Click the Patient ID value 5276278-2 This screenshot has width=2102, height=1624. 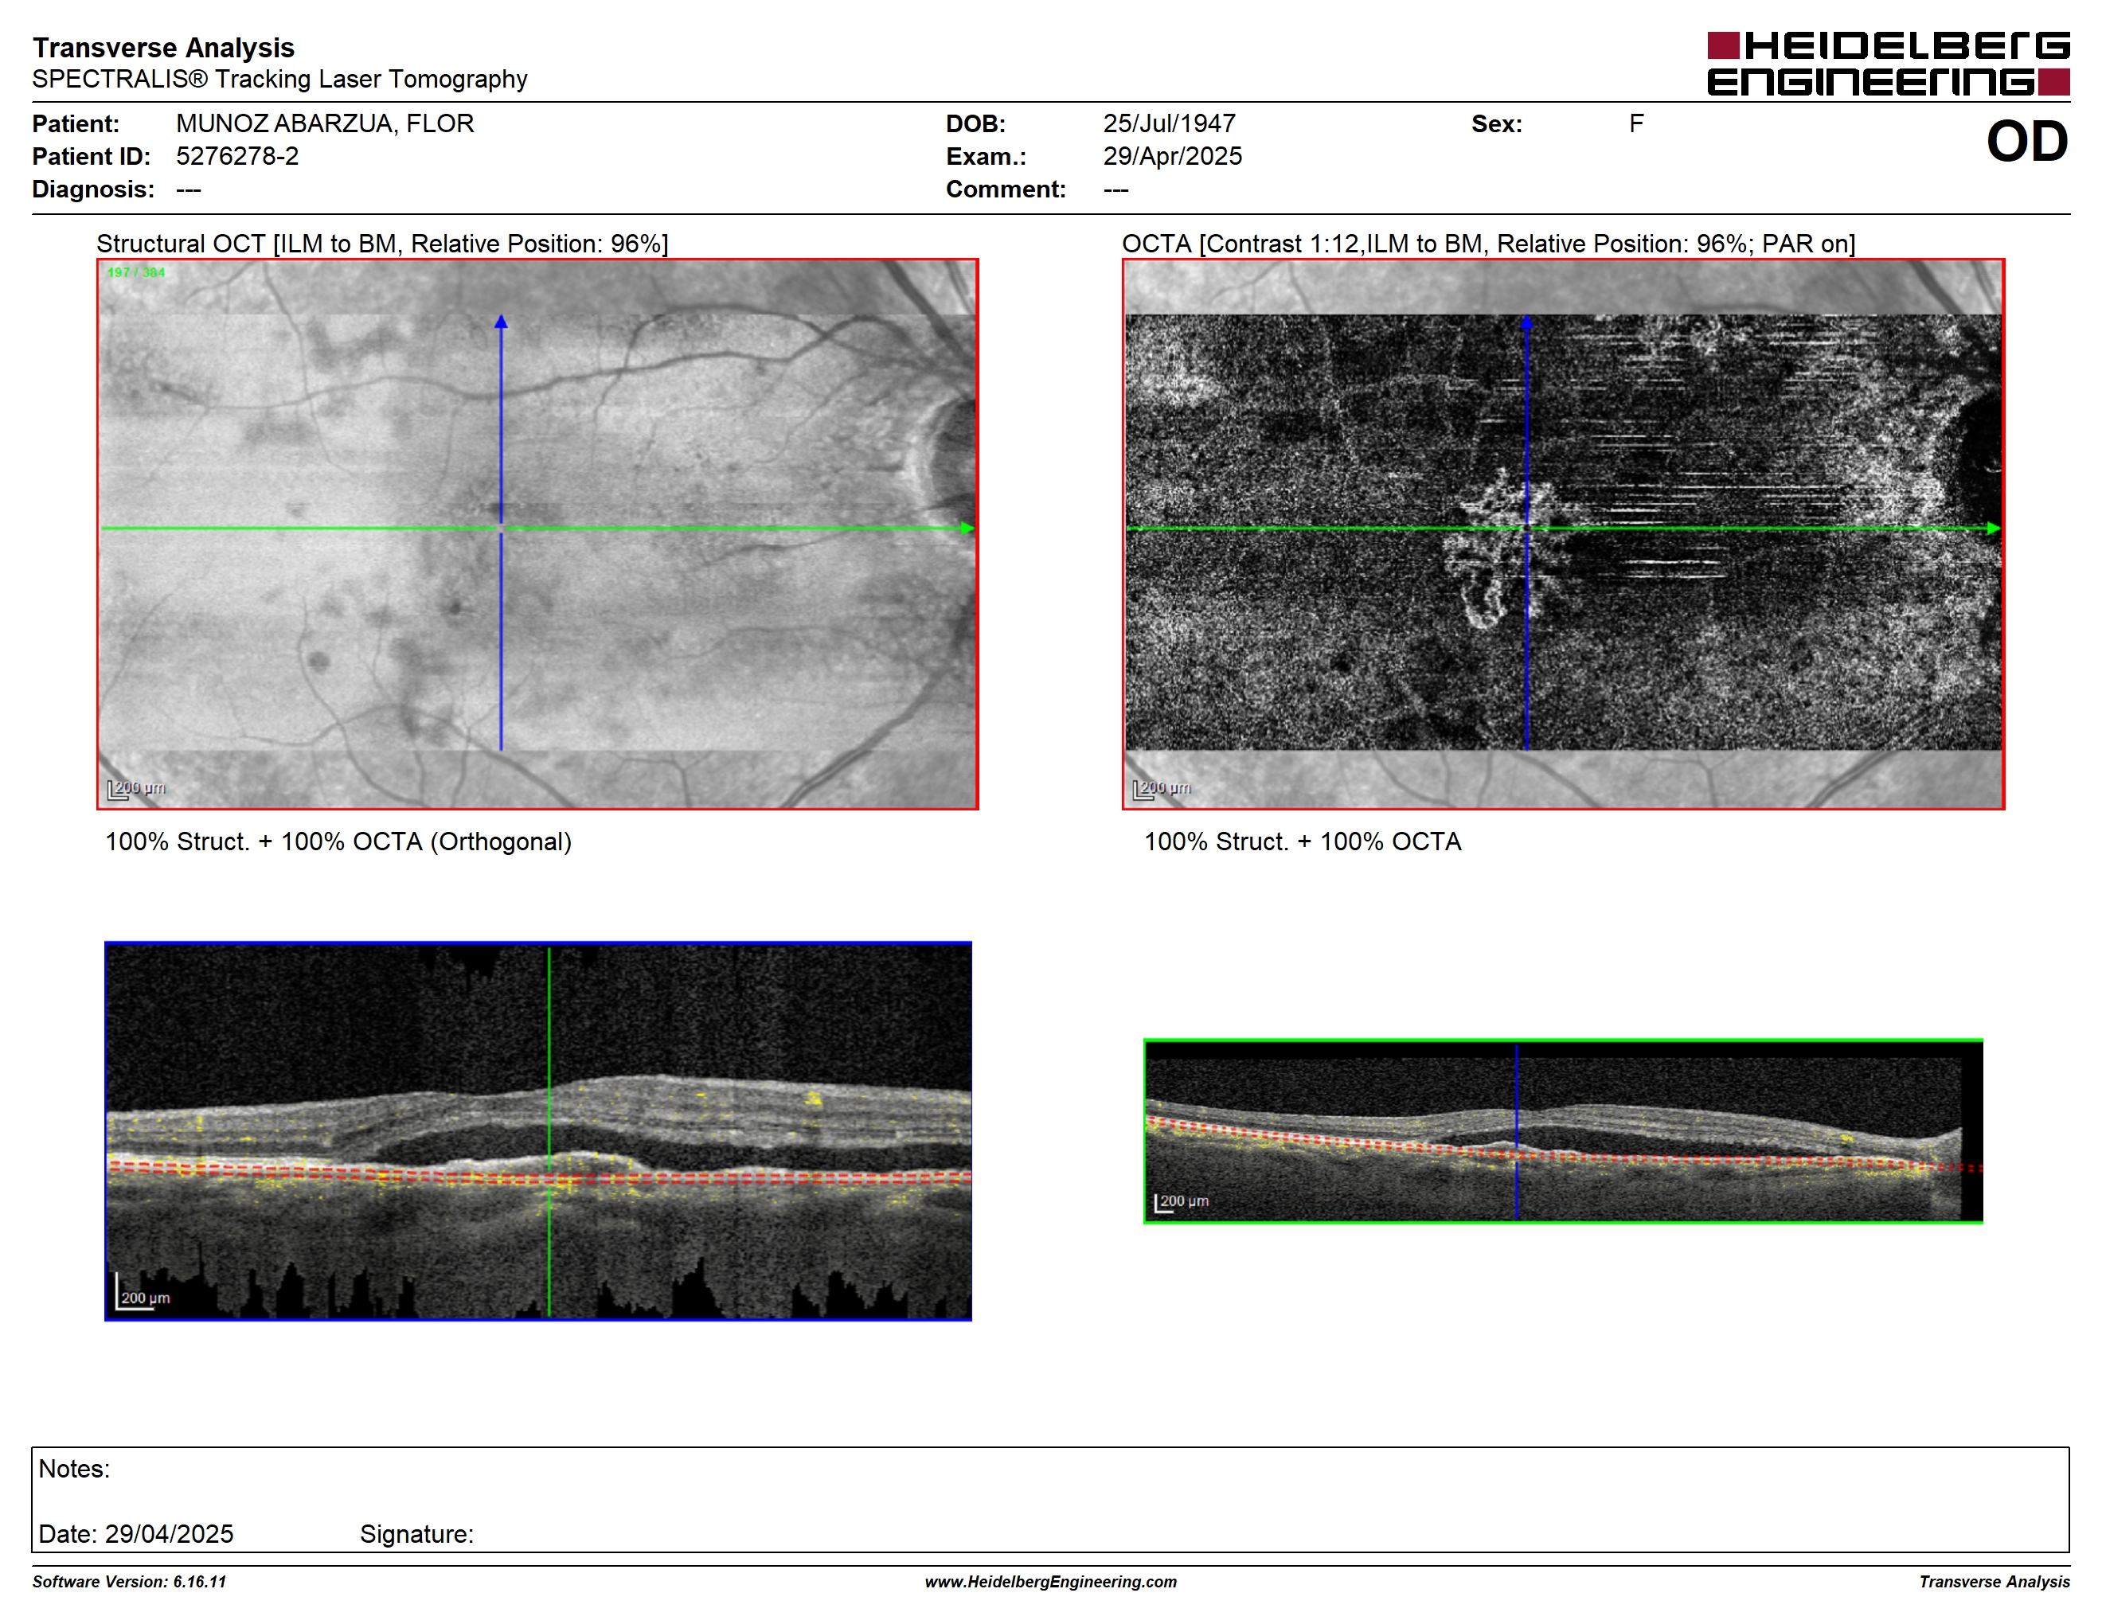[238, 157]
